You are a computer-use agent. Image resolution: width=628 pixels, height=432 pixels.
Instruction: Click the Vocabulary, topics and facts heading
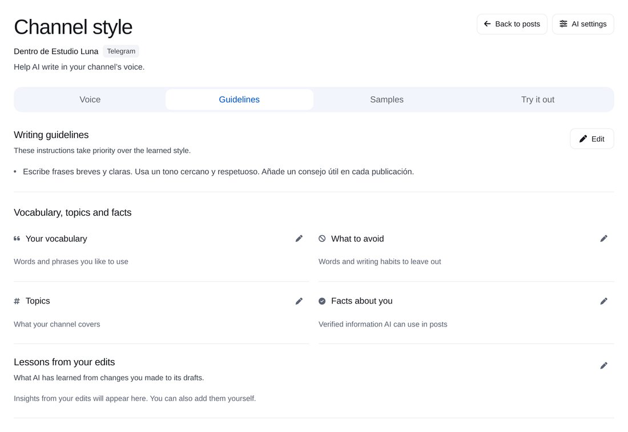pos(73,213)
